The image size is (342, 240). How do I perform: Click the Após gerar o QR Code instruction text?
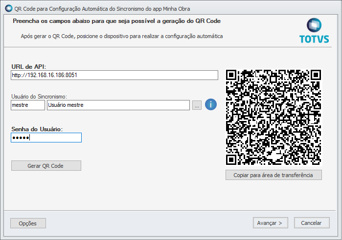coord(122,36)
